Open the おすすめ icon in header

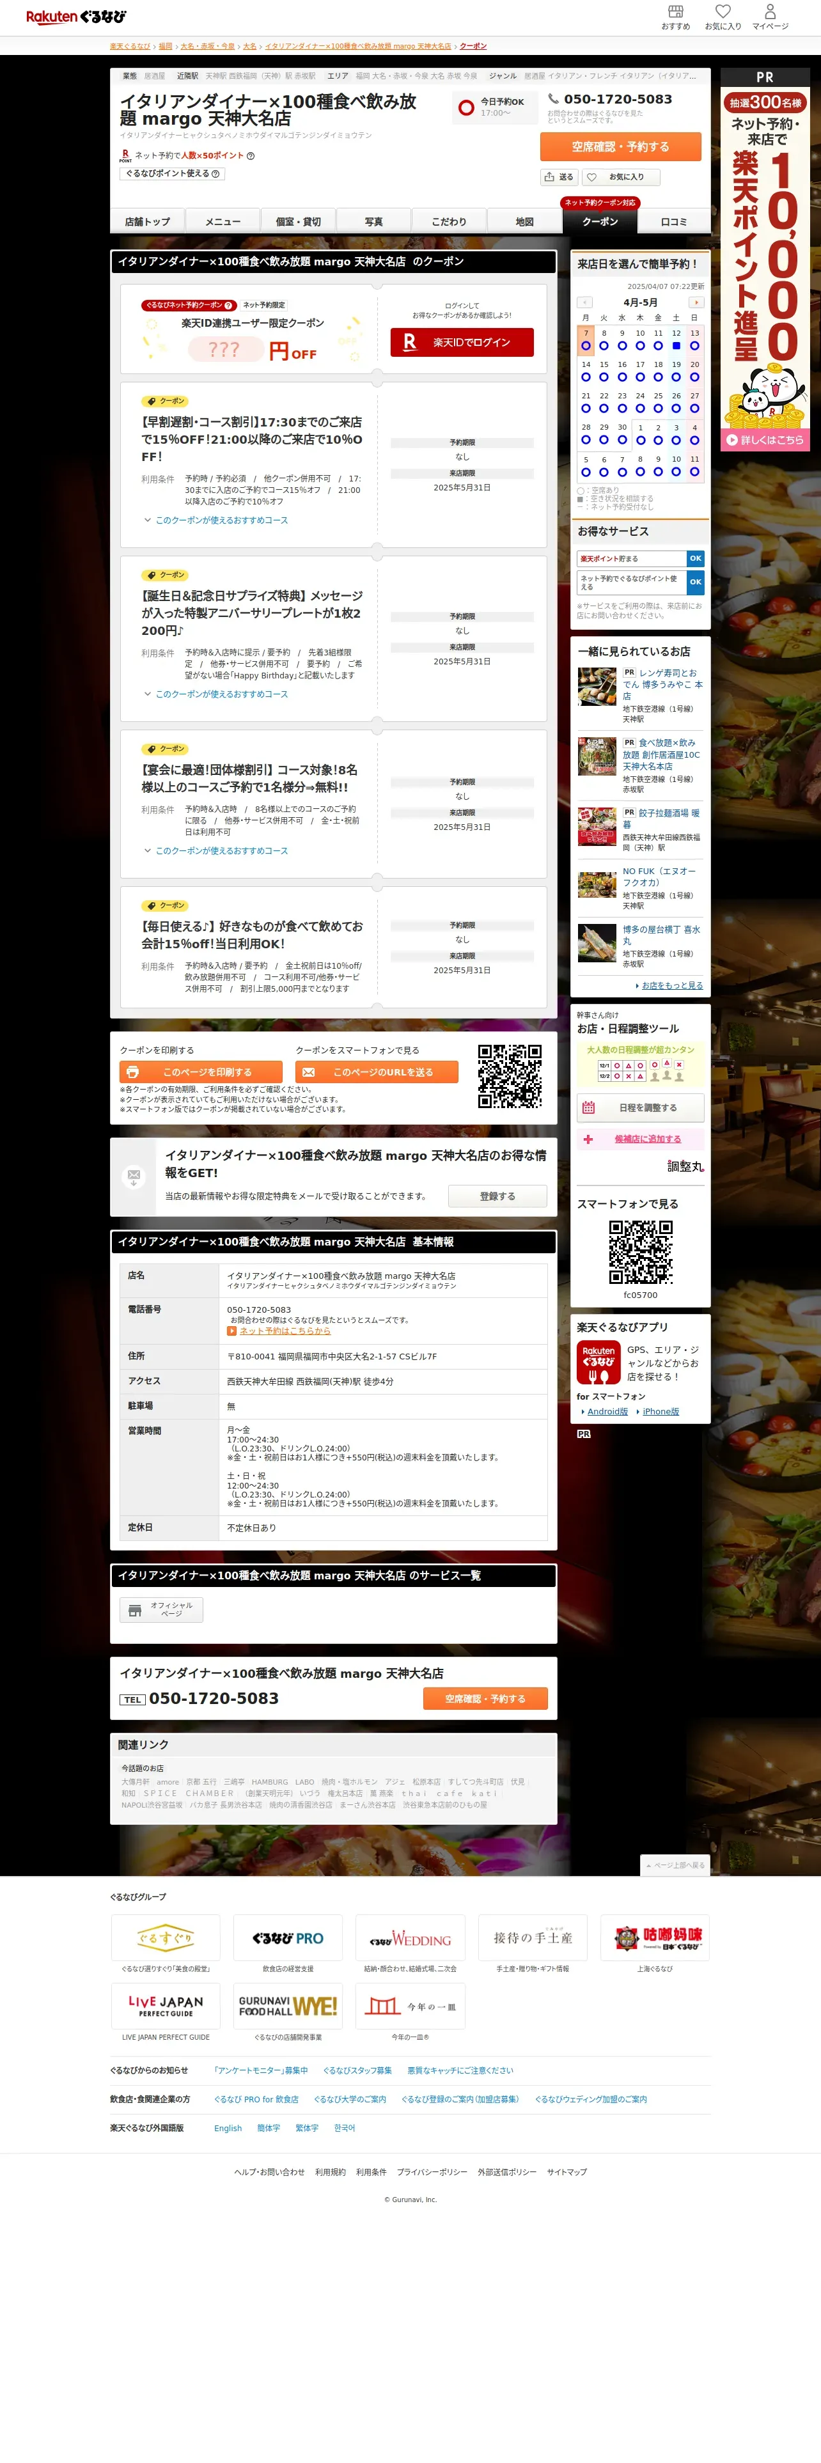676,16
